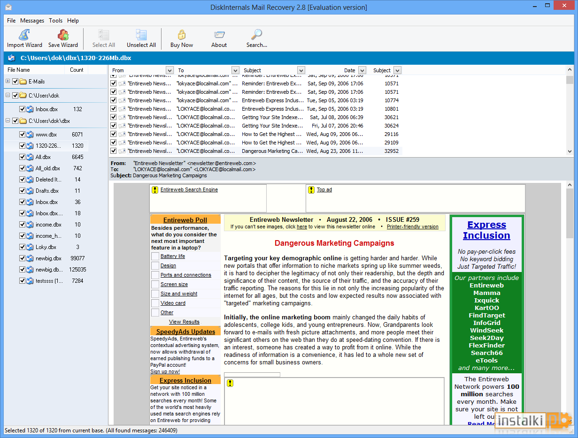Viewport: 578px width, 438px height.
Task: Open the Search magnifier tool
Action: pos(256,35)
